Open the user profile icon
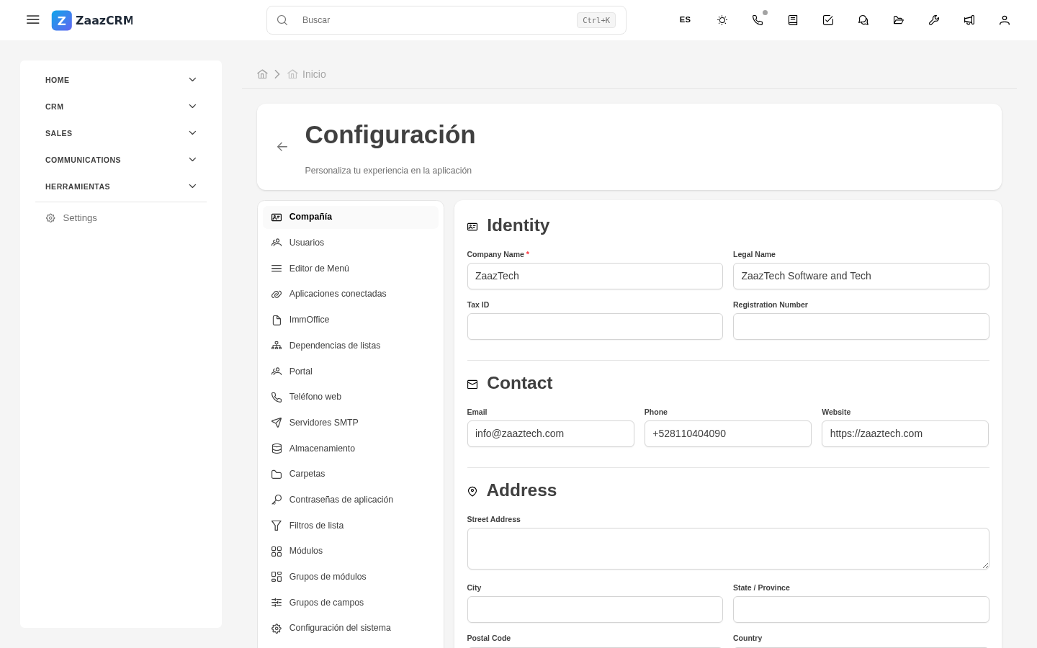Image resolution: width=1037 pixels, height=648 pixels. [1005, 20]
